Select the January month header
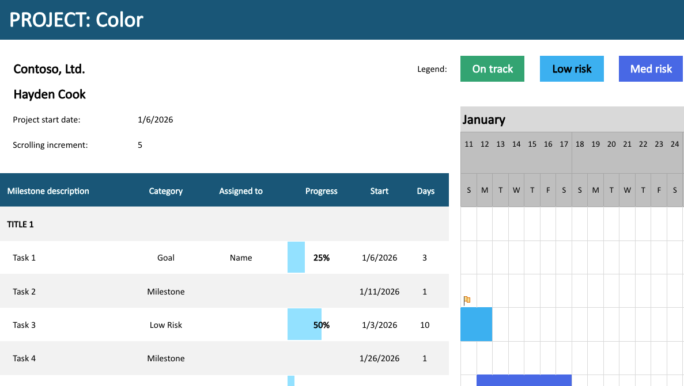The height and width of the screenshot is (386, 684). [484, 120]
